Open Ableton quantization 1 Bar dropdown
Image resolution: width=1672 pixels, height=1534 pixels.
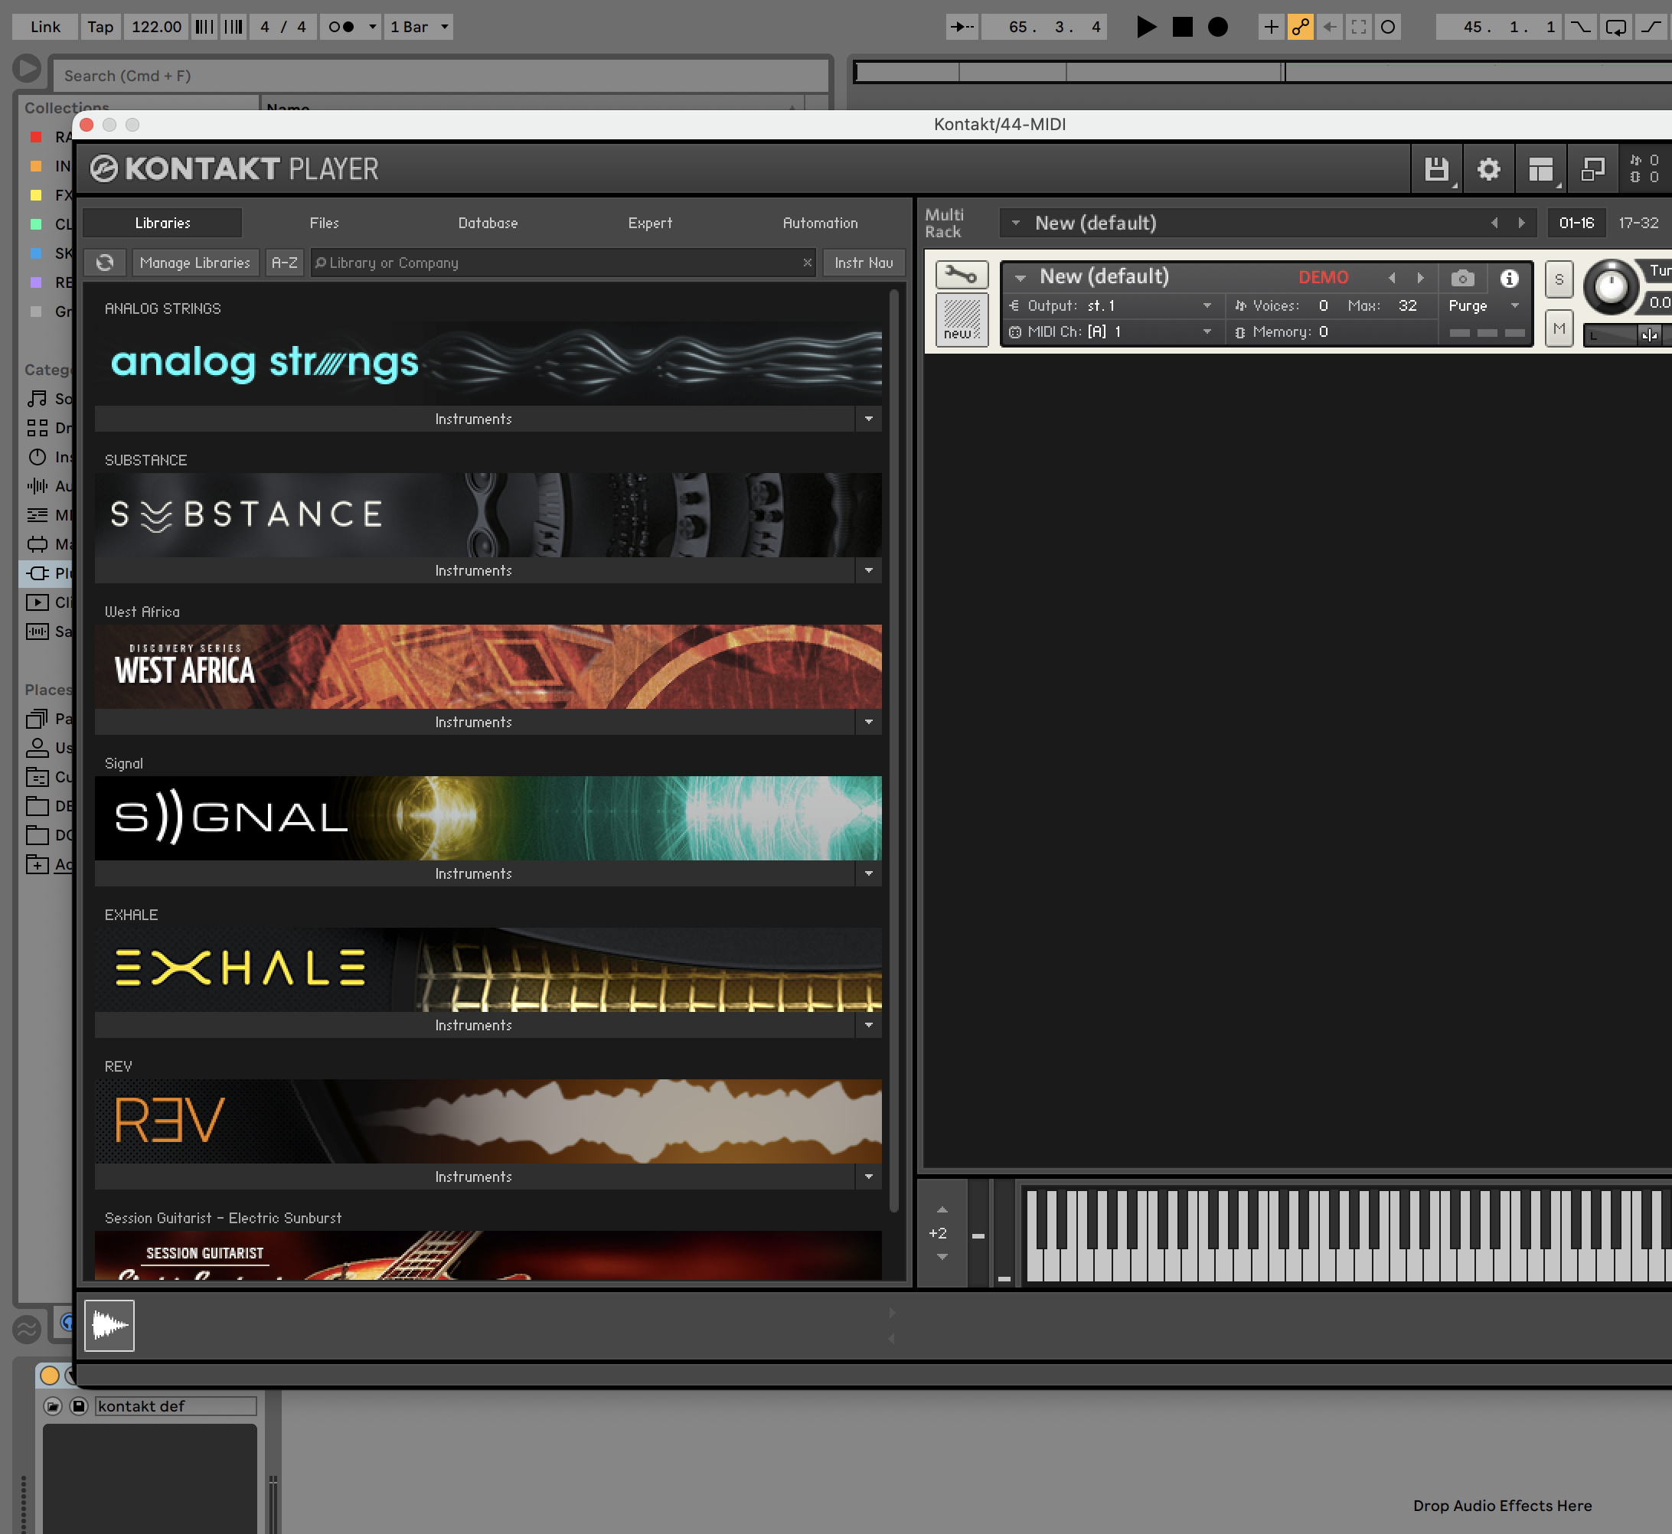pyautogui.click(x=419, y=27)
